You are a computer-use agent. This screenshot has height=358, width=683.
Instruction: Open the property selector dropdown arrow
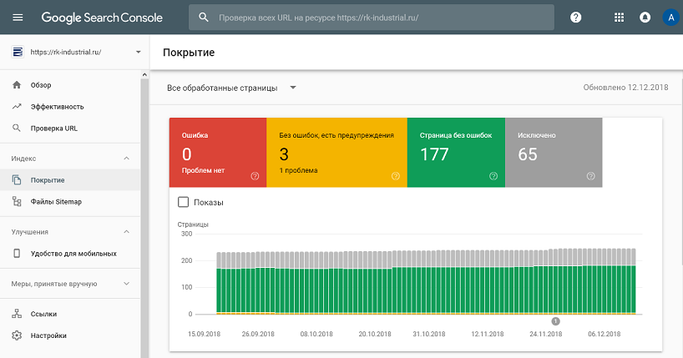tap(138, 52)
